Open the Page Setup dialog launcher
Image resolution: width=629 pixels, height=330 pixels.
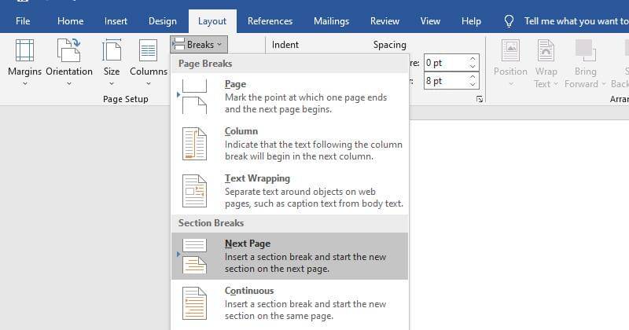point(165,100)
